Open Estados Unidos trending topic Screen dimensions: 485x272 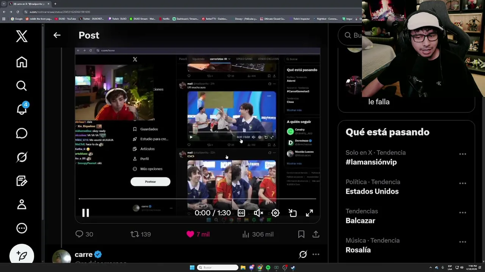[372, 191]
